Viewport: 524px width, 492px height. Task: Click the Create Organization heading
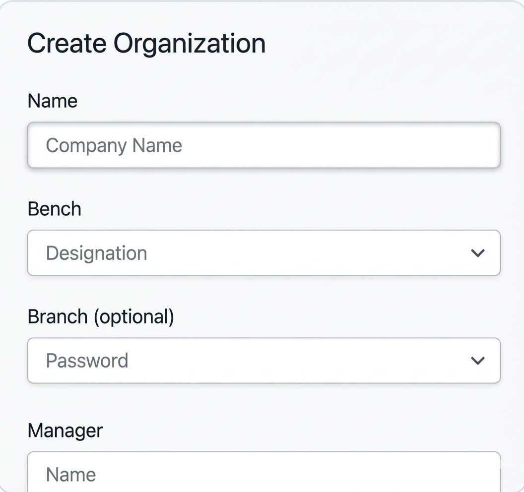[146, 44]
